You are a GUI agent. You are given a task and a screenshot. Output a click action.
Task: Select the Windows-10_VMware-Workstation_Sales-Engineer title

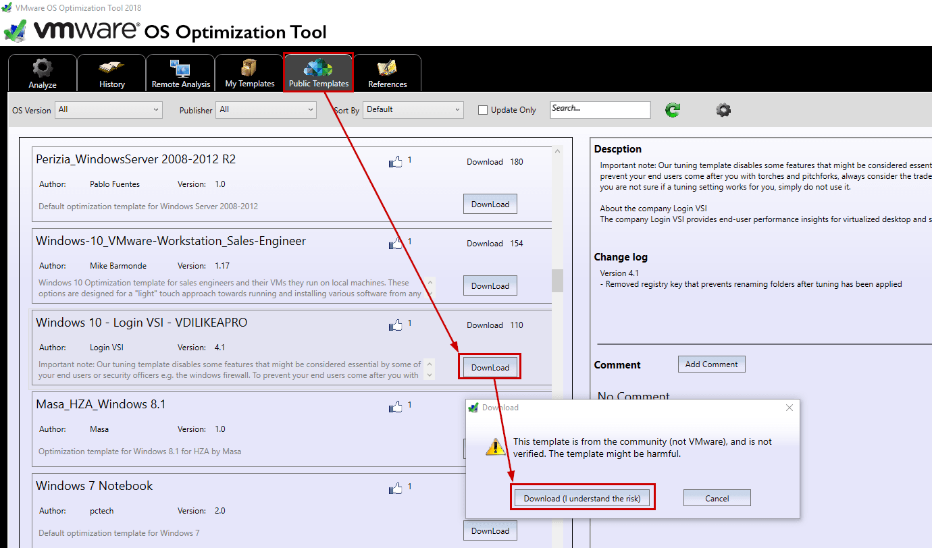(171, 241)
